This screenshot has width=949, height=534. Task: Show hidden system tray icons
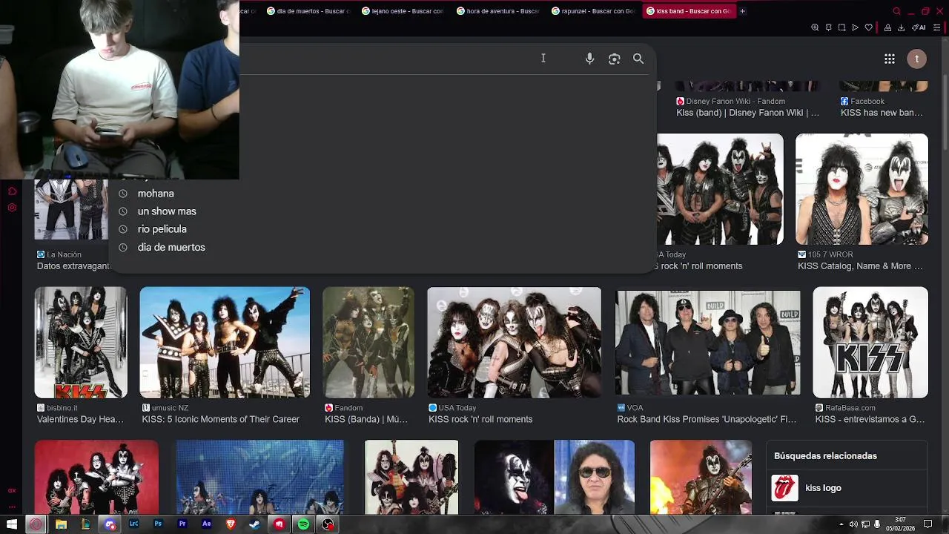pos(841,524)
